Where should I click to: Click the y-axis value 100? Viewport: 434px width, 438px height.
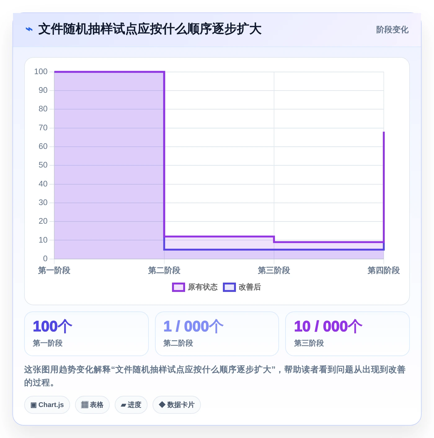[41, 72]
